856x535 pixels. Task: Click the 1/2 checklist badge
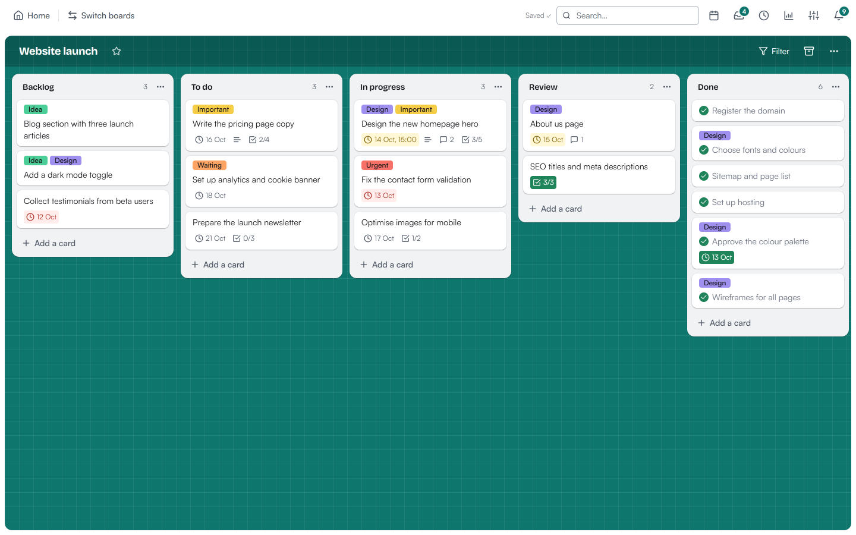click(x=411, y=238)
